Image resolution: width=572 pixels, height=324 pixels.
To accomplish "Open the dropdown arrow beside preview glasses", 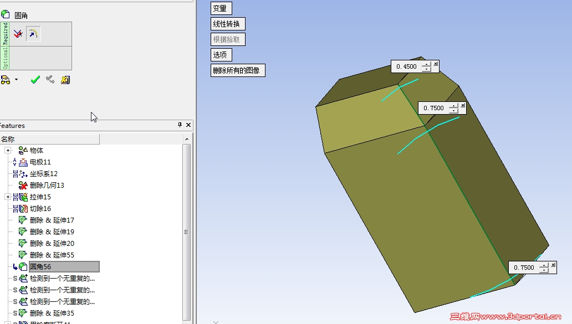I will point(16,79).
